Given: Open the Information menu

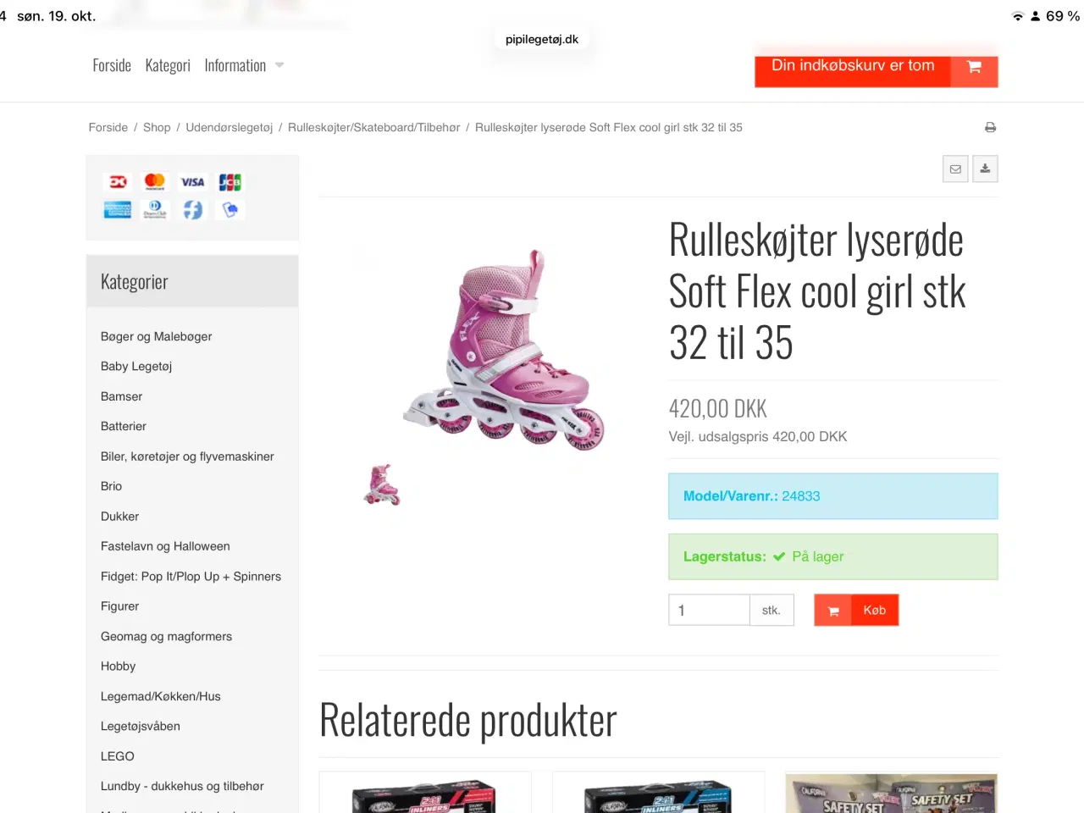Looking at the screenshot, I should point(235,65).
